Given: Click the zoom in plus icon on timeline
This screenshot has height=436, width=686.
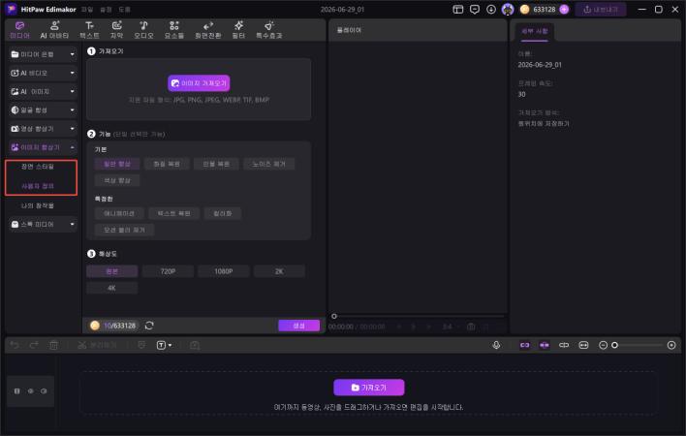Looking at the screenshot, I should [x=671, y=345].
